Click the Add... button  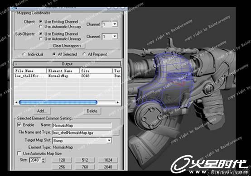pyautogui.click(x=42, y=111)
